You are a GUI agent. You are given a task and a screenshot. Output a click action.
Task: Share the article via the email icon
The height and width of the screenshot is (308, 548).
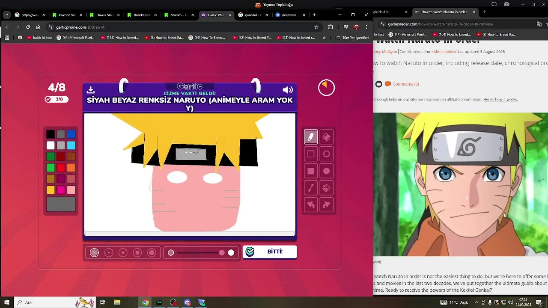[378, 84]
